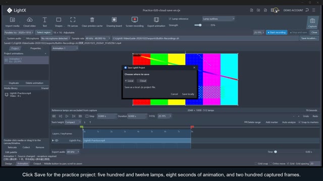Click the sign-out icon beside DEMO ACCOUNT
This screenshot has width=323, height=181.
(x=307, y=10)
